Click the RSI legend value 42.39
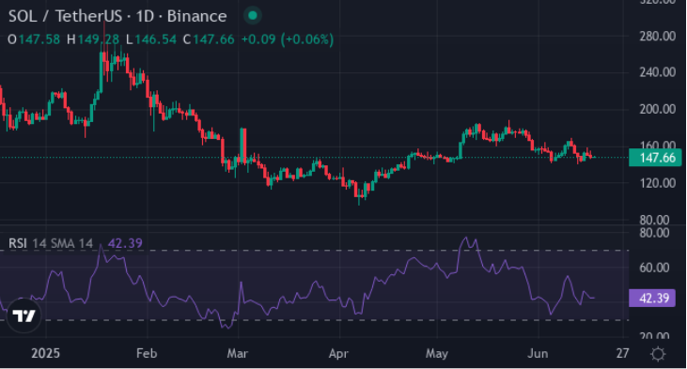The width and height of the screenshot is (687, 369). 125,243
